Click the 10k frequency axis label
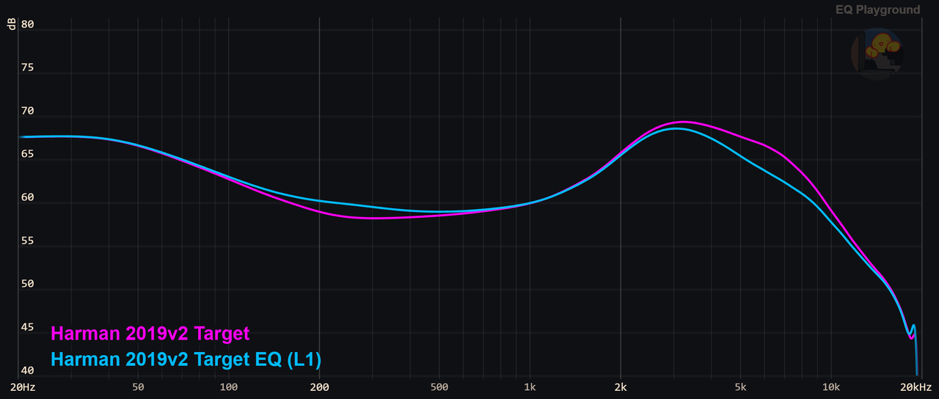This screenshot has height=399, width=939. point(831,387)
